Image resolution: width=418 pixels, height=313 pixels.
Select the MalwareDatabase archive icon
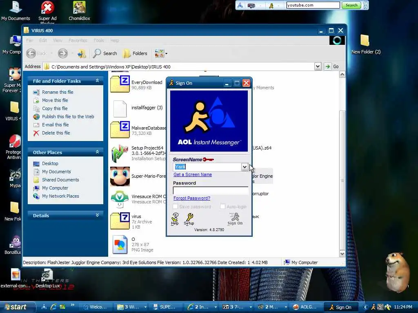click(120, 130)
